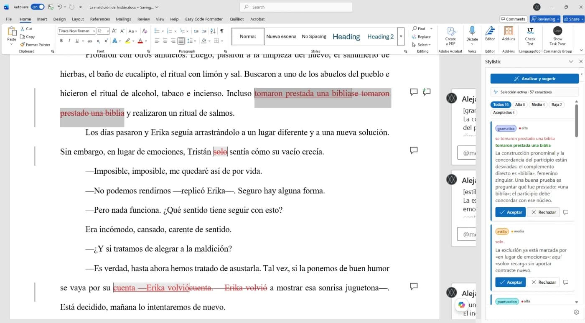Toggle the AutoSave switch
This screenshot has width=585, height=323.
tap(37, 7)
